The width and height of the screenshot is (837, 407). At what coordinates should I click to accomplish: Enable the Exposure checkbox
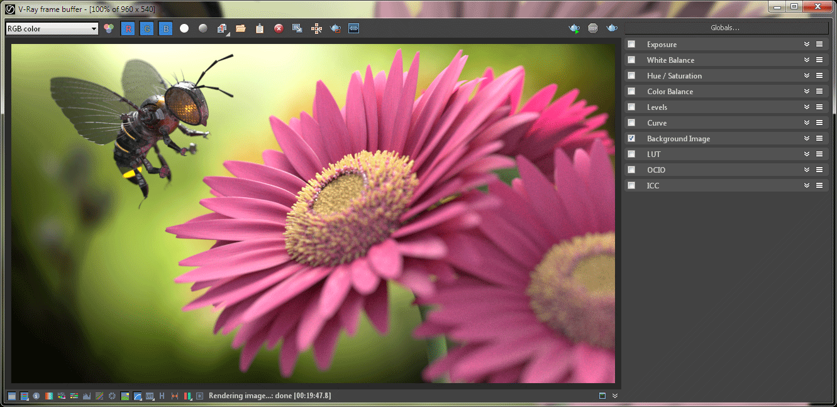[631, 44]
